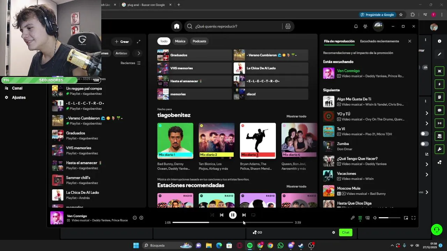The width and height of the screenshot is (447, 251).
Task: Close the play queue panel
Action: pos(410,41)
